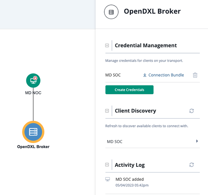The height and width of the screenshot is (195, 208).
Task: Click the Client Discovery heading
Action: point(135,111)
